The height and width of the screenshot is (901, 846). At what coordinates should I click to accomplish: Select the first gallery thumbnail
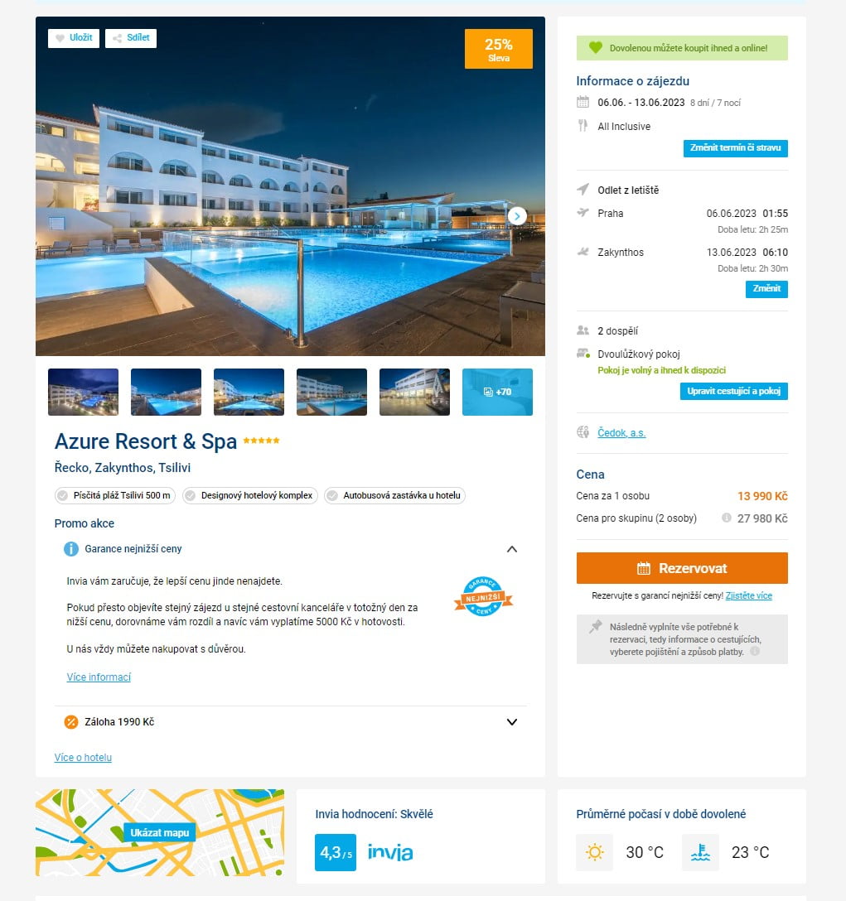point(84,392)
